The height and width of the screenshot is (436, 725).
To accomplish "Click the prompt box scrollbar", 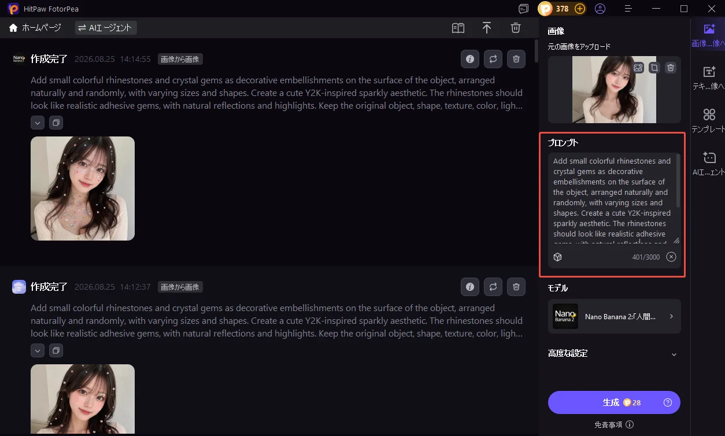I will pyautogui.click(x=678, y=180).
